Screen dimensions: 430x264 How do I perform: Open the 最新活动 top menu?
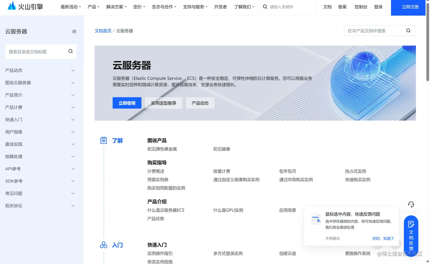71,7
